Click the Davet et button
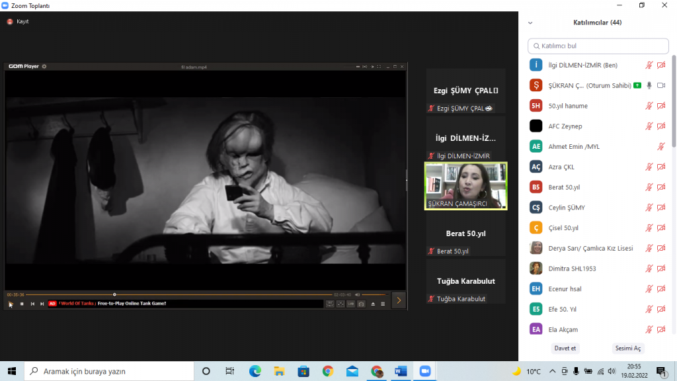This screenshot has height=381, width=677. (565, 348)
